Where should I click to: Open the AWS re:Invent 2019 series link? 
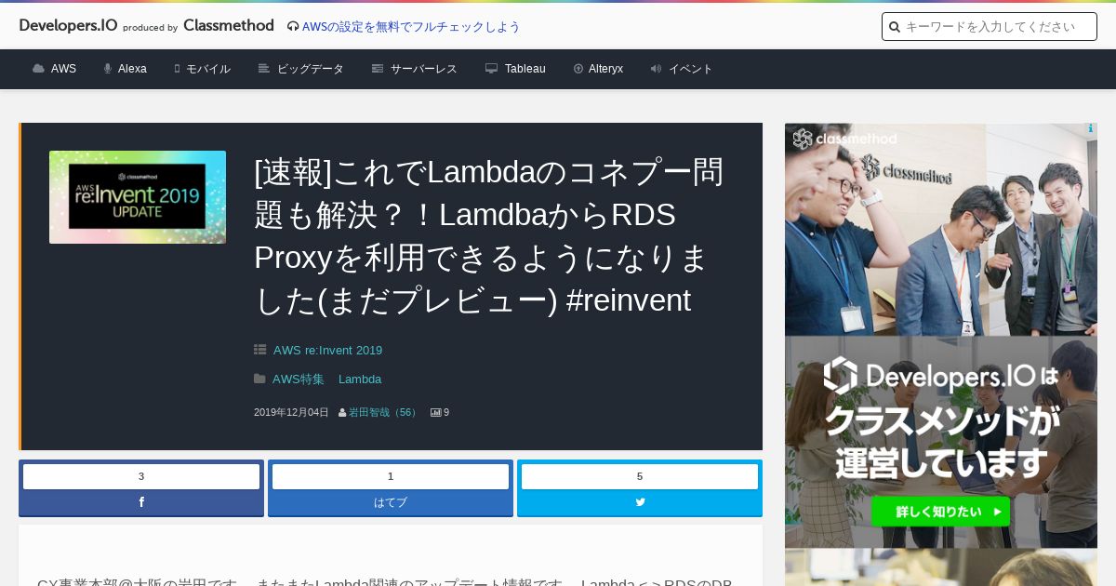pyautogui.click(x=327, y=351)
